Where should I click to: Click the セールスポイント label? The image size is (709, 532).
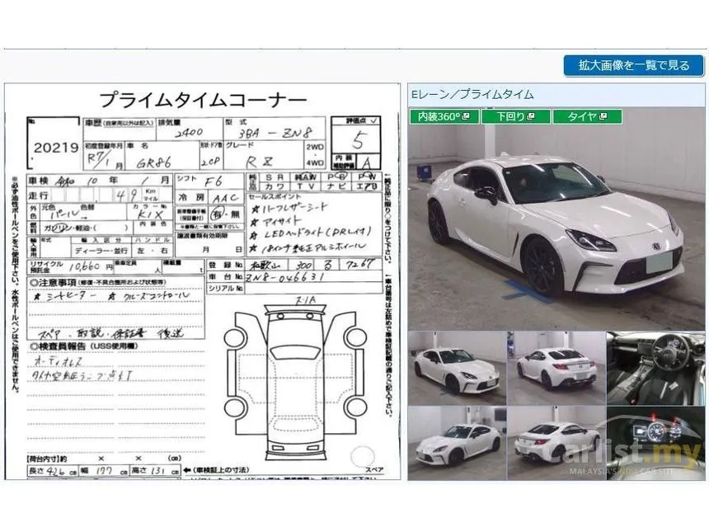pyautogui.click(x=275, y=197)
